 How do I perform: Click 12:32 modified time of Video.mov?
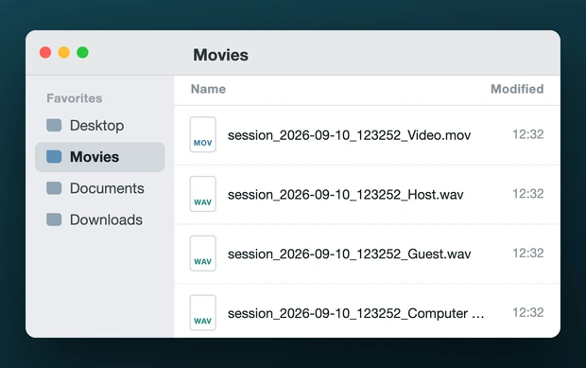527,134
